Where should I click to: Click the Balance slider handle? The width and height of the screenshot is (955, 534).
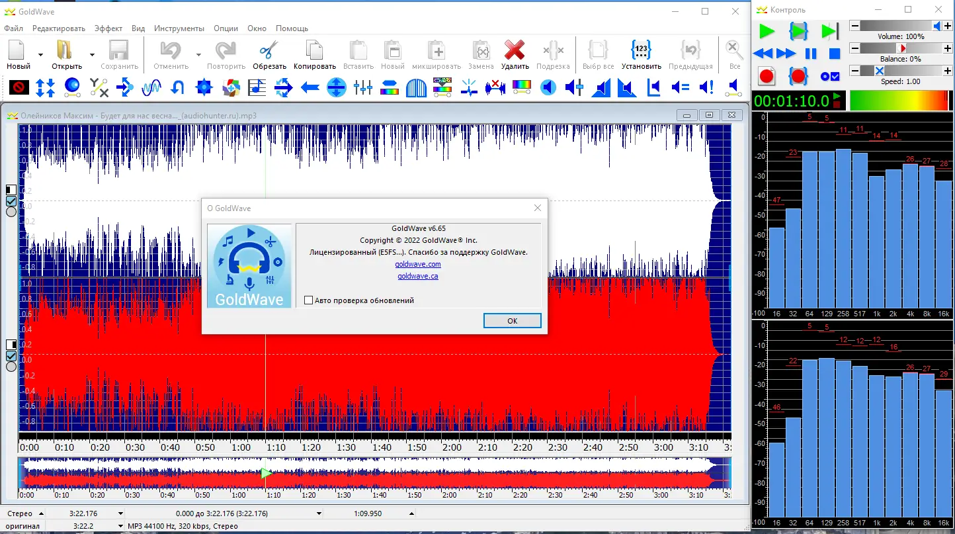coord(901,48)
